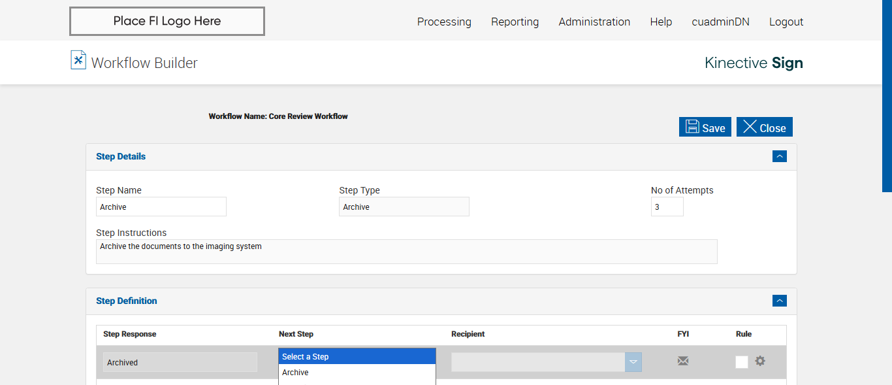Open the Recipient dropdown arrow
Viewport: 892px width, 385px height.
(x=633, y=362)
